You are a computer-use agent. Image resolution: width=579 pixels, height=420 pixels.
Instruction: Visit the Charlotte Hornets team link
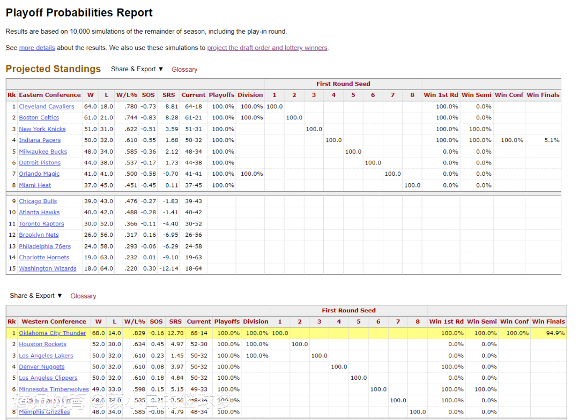(x=44, y=257)
